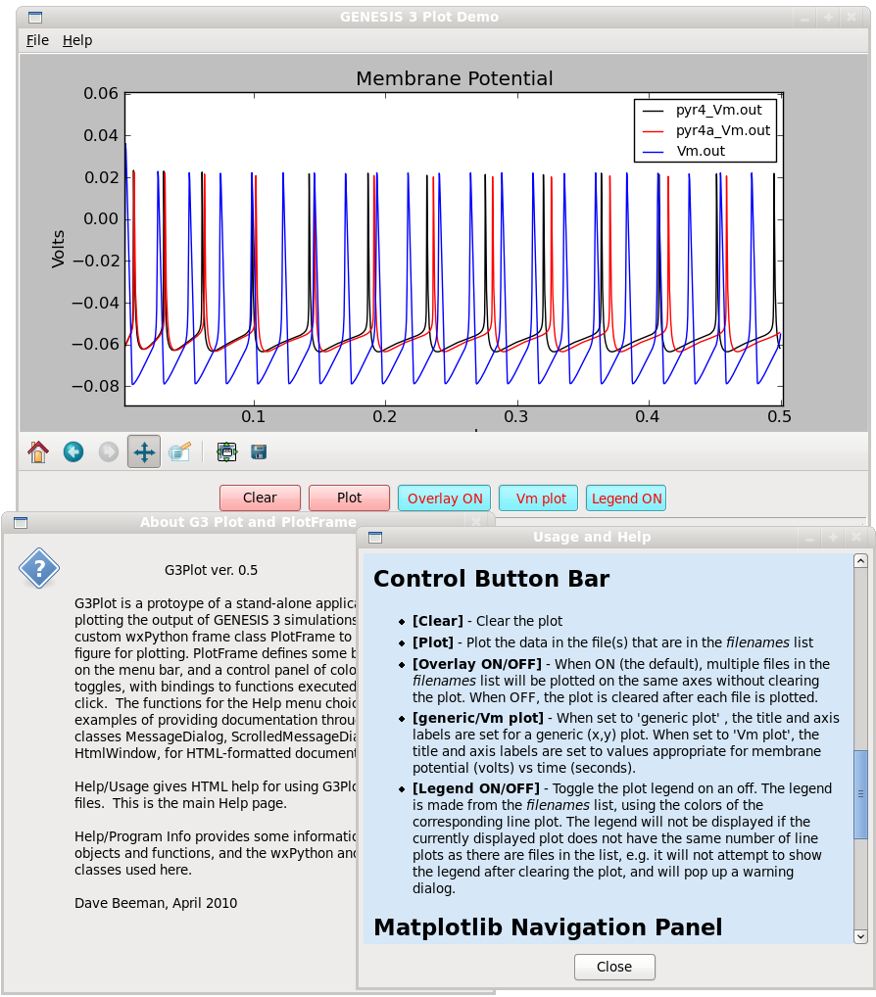This screenshot has height=997, width=876.
Task: Click the 'Matplotlib Navigation Panel' heading
Action: [x=548, y=927]
